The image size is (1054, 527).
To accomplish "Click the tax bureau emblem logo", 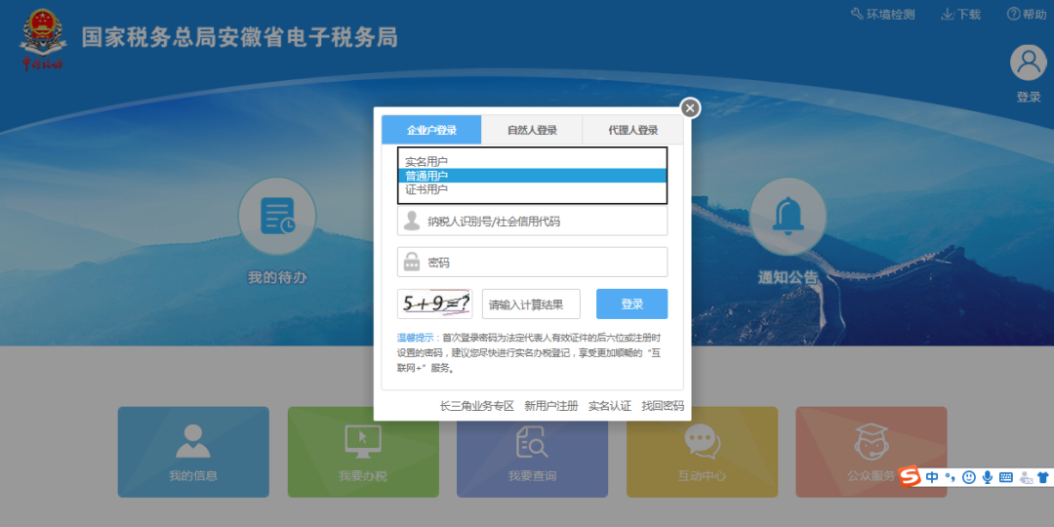I will pos(43,39).
